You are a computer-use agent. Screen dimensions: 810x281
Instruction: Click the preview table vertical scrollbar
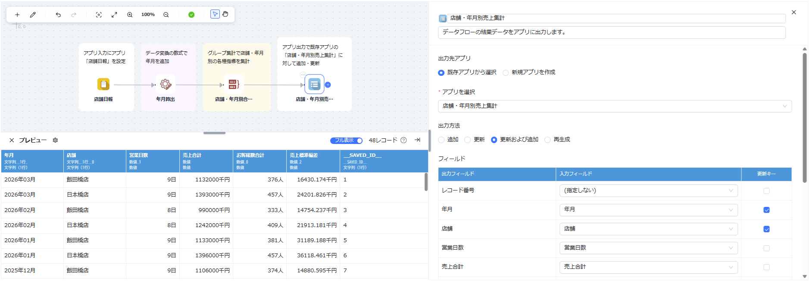pyautogui.click(x=426, y=182)
